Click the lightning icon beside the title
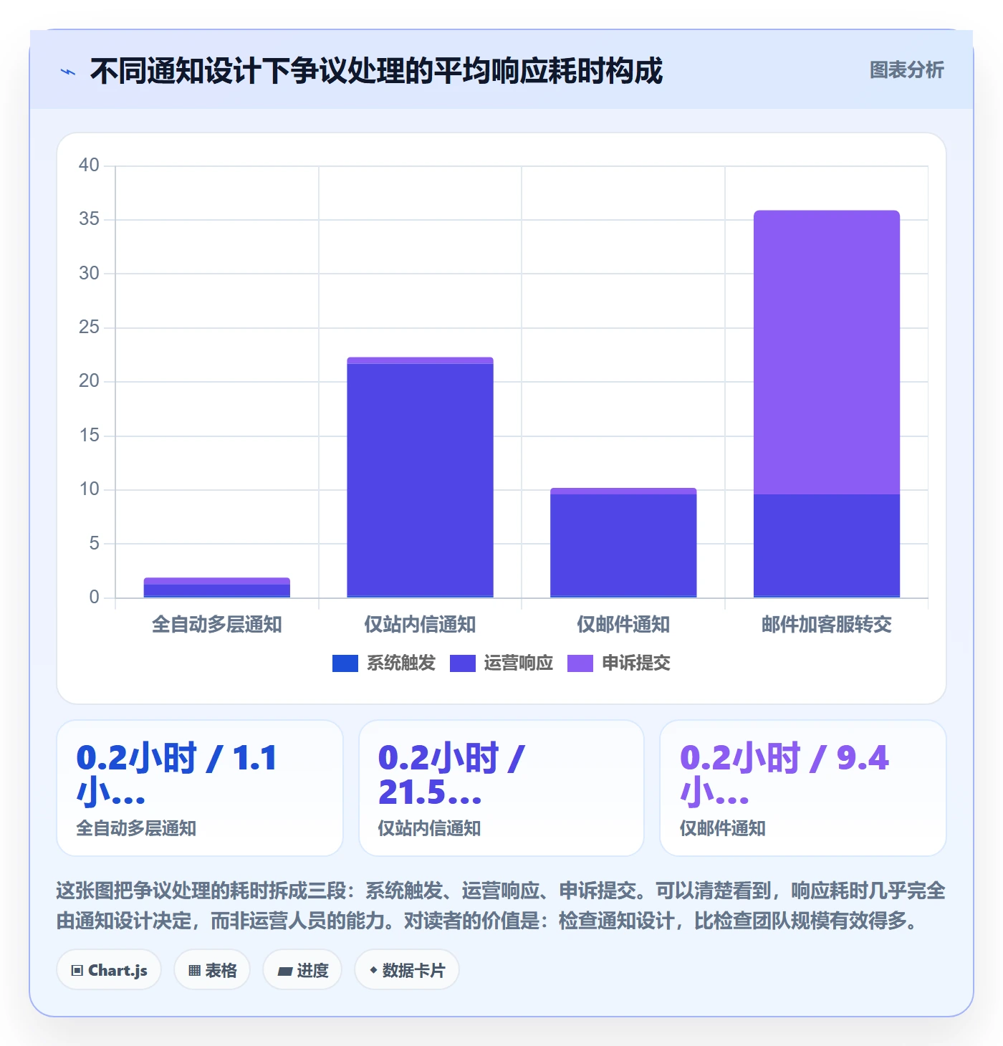The width and height of the screenshot is (1003, 1046). 68,72
